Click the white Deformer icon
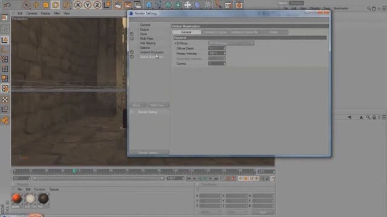This screenshot has width=387, height=217. 187,5
